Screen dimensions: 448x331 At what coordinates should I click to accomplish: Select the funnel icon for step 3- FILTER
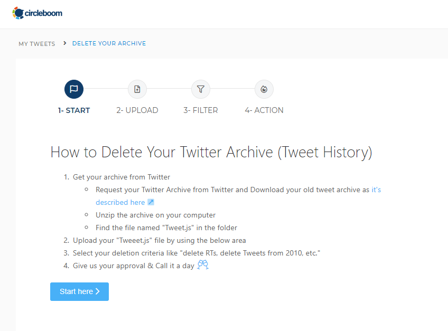201,89
